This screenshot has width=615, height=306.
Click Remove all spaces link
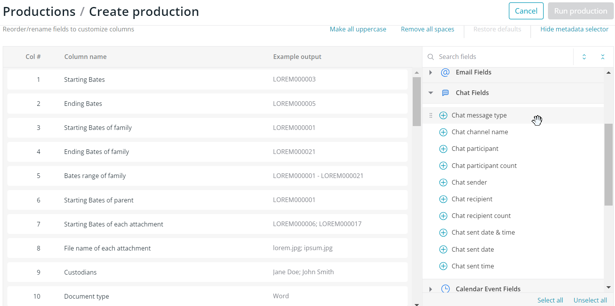point(427,29)
